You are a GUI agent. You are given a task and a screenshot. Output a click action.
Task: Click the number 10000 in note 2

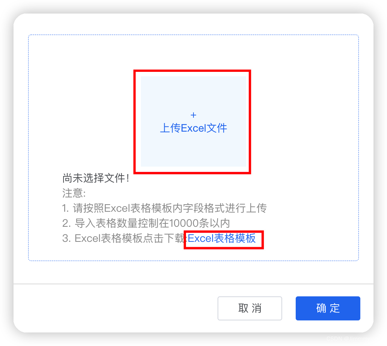pos(184,223)
